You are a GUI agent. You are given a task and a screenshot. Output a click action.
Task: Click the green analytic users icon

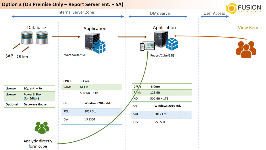tap(42, 127)
